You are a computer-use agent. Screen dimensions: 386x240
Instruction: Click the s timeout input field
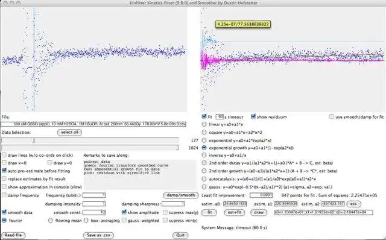pyautogui.click(x=220, y=116)
